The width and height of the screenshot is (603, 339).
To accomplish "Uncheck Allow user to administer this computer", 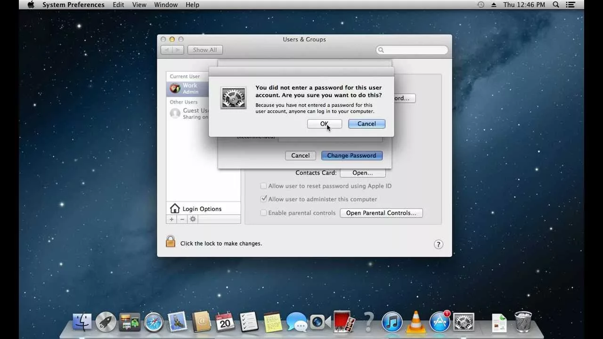I will point(264,199).
